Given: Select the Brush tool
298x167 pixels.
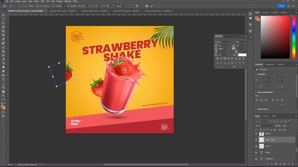Looking at the screenshot, I should 3,47.
